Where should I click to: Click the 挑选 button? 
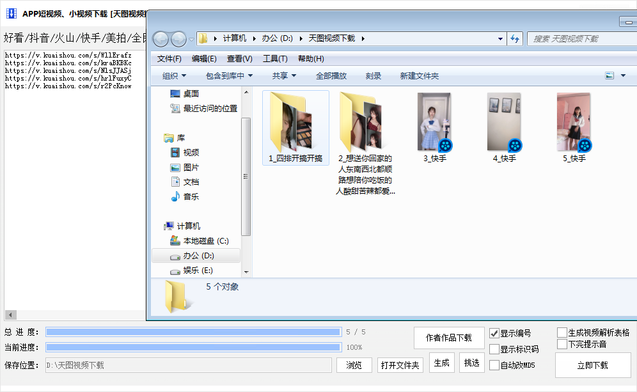coord(471,363)
